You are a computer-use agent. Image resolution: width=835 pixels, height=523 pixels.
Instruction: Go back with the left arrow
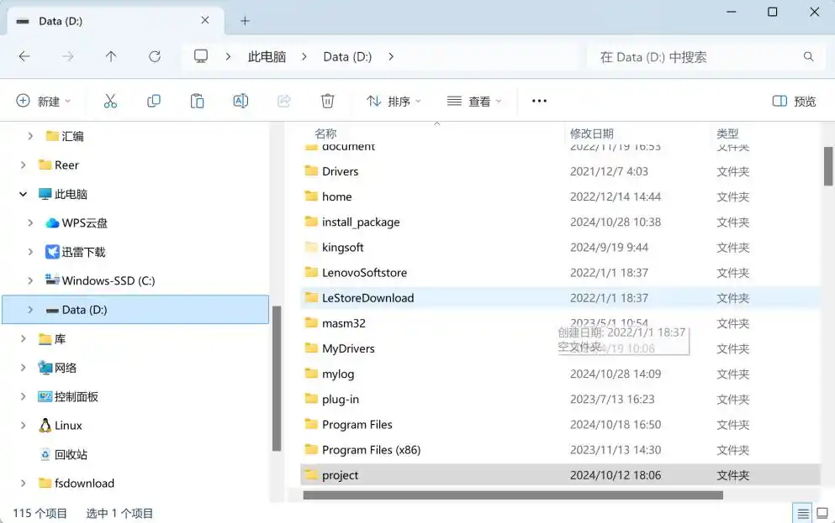tap(24, 56)
